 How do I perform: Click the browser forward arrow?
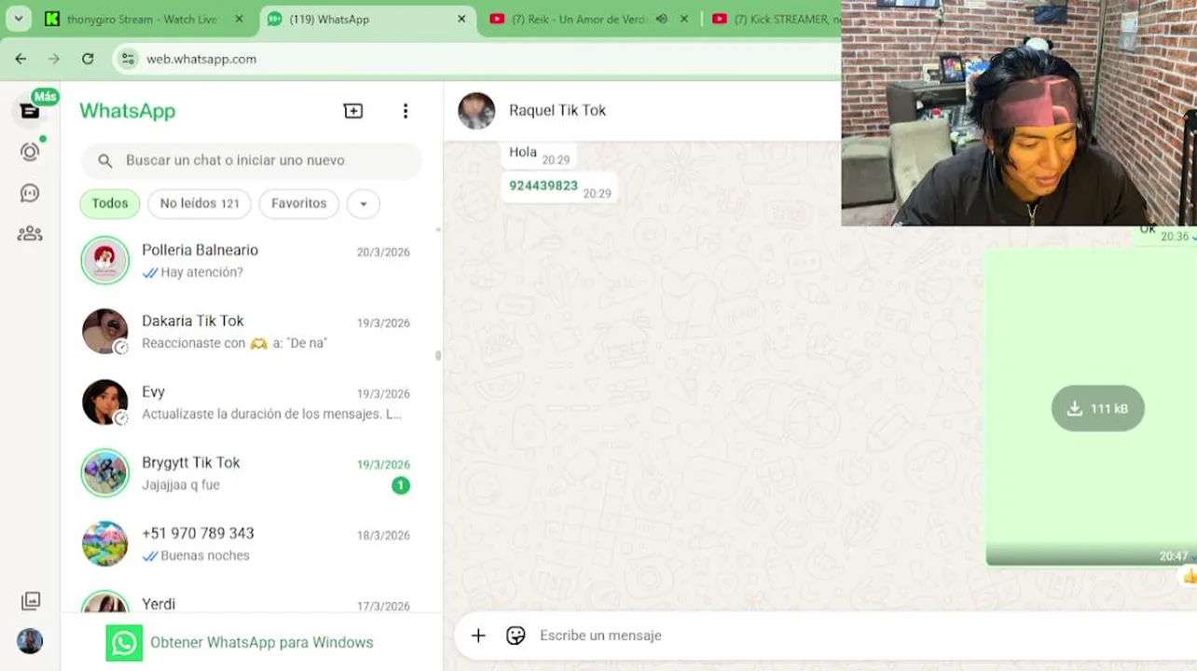[x=54, y=59]
